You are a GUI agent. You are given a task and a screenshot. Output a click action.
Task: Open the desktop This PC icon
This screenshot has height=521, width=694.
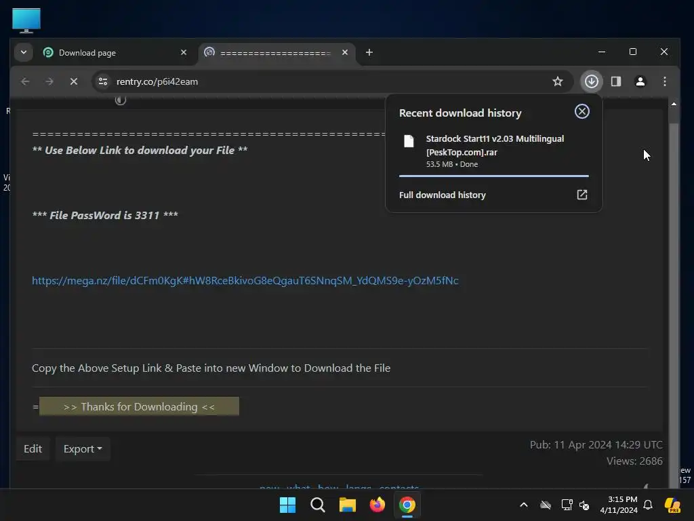[x=26, y=20]
